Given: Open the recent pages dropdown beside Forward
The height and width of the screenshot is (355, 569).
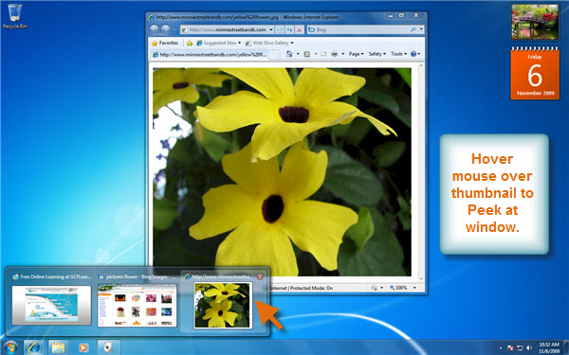Looking at the screenshot, I should point(174,29).
